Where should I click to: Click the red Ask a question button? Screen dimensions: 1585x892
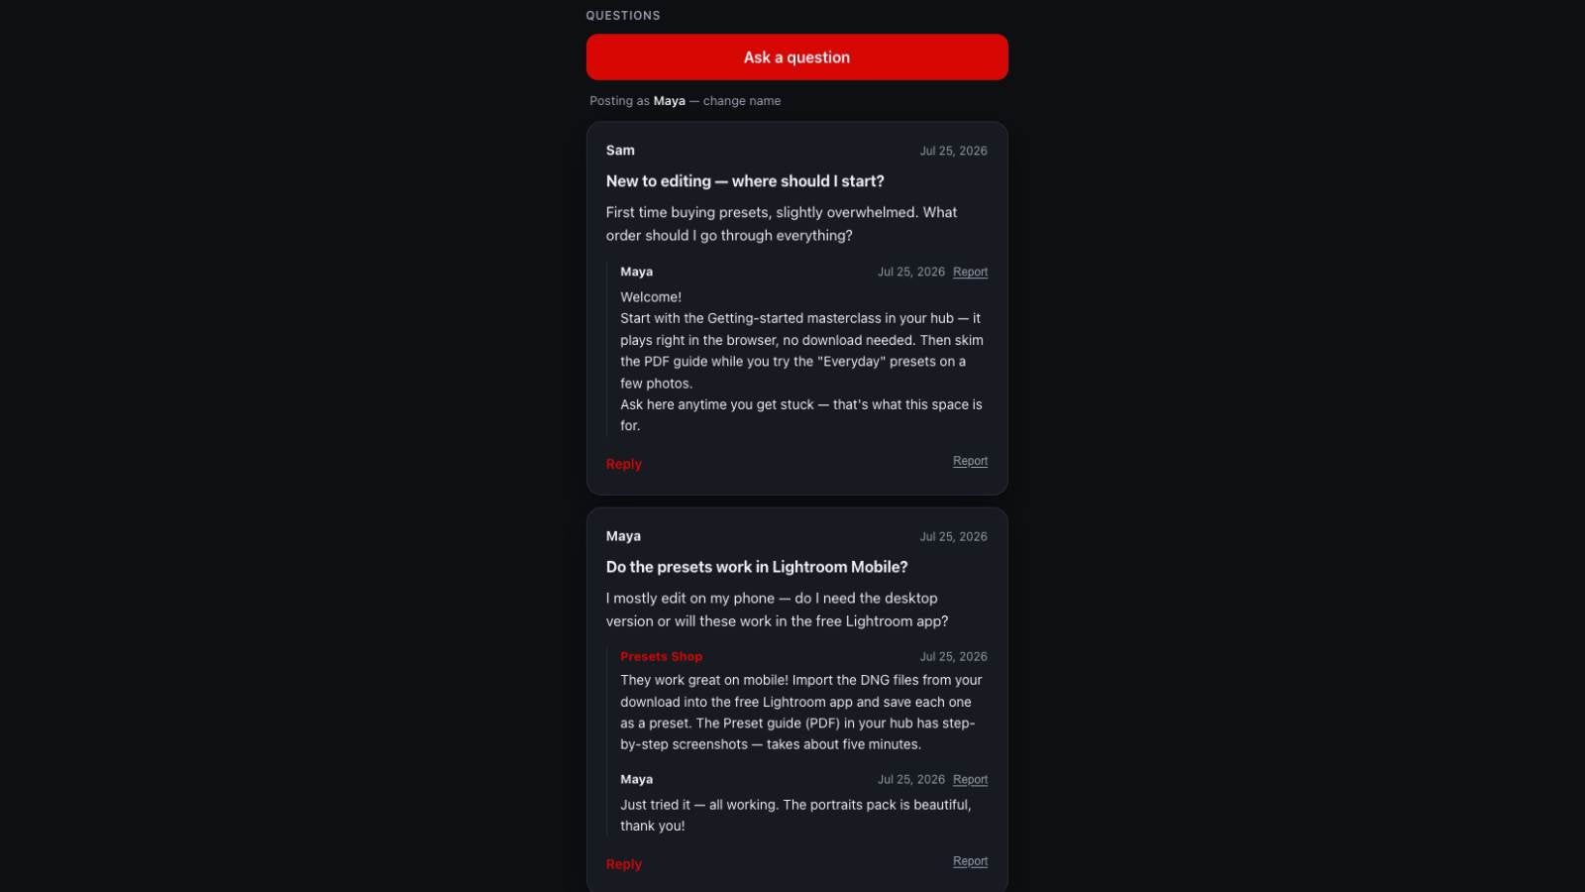pos(796,57)
